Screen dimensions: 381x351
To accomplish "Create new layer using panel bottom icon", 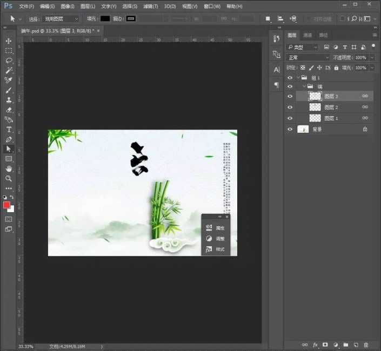I will 356,344.
